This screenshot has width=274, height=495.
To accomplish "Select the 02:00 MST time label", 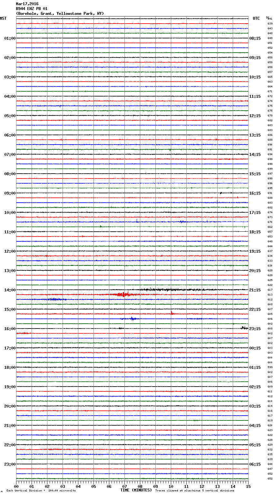I will coord(10,58).
